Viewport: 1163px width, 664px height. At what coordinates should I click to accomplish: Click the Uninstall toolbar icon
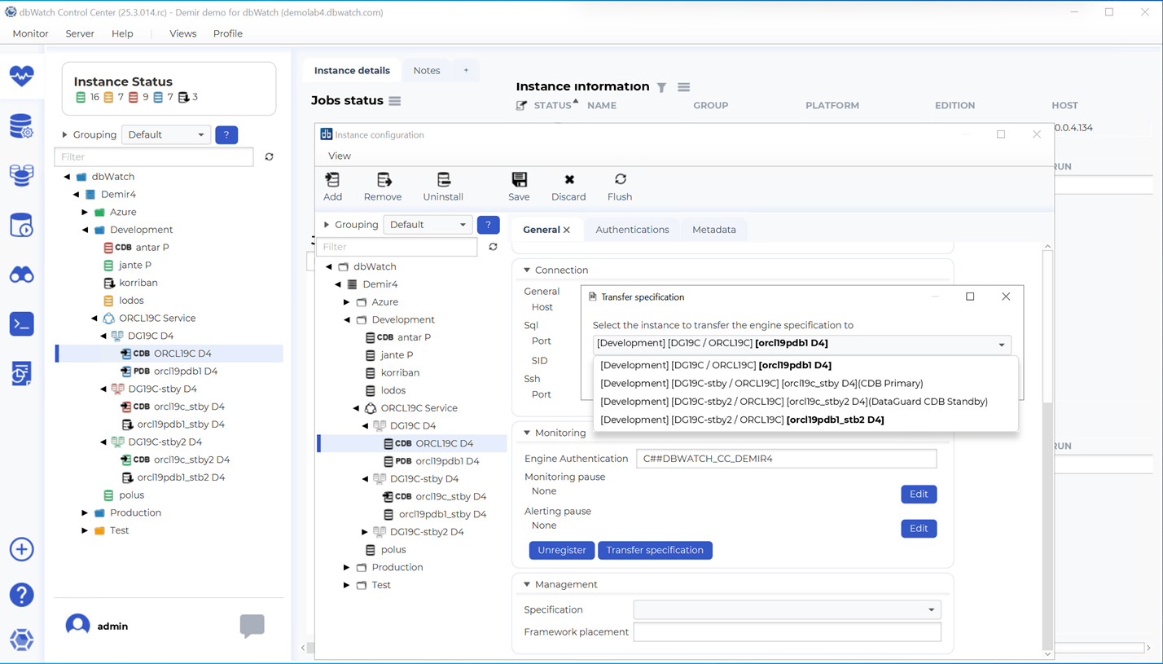443,180
